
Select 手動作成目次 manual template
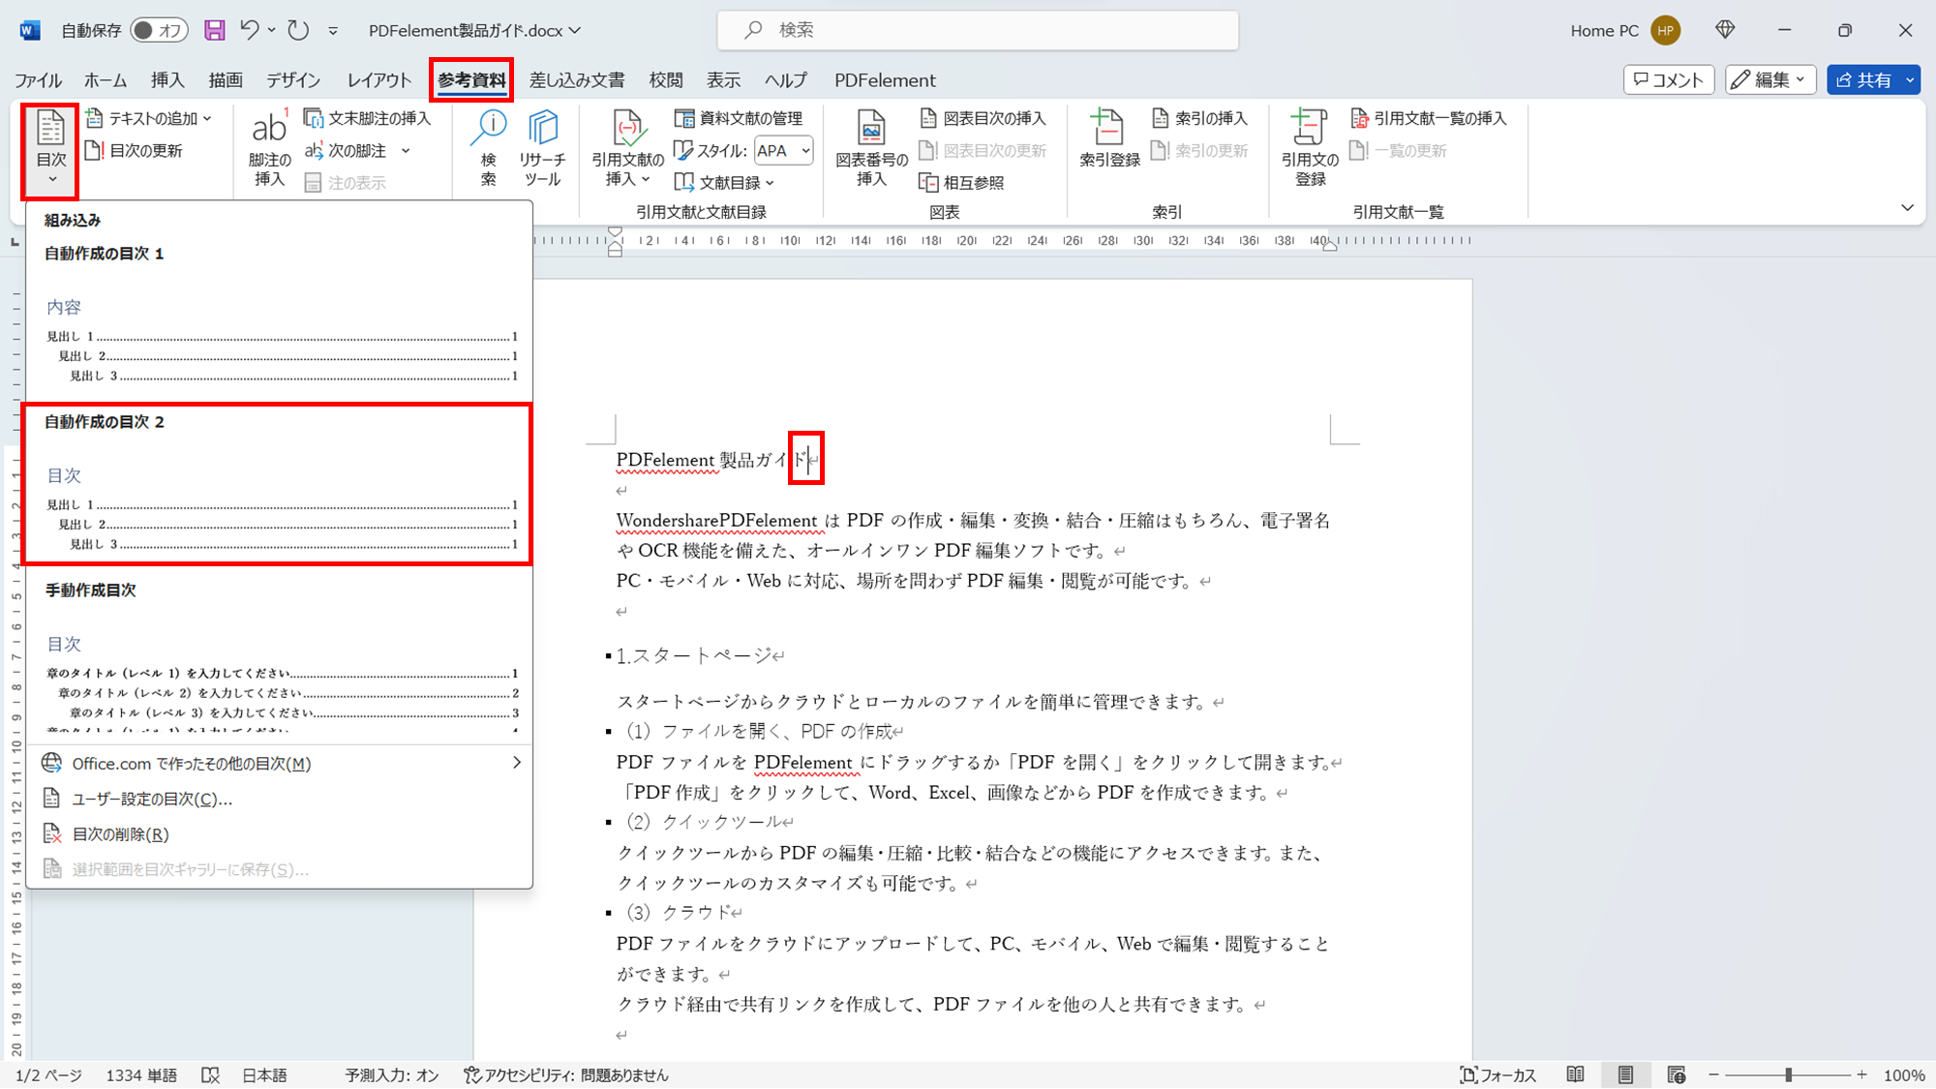pos(279,655)
